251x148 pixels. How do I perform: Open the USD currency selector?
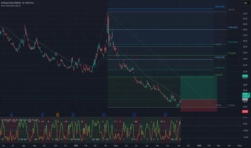[x=245, y=3]
